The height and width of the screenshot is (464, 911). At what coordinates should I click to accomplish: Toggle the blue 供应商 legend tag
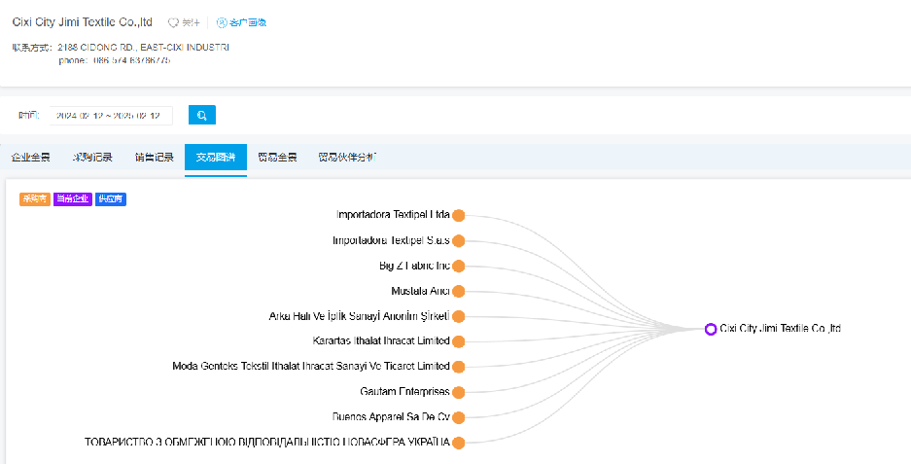(111, 198)
